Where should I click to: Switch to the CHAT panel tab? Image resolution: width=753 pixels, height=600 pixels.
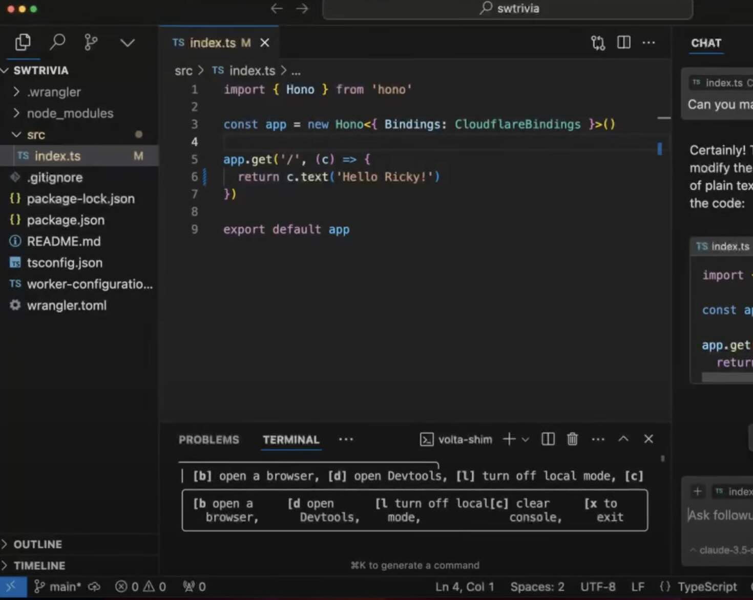point(706,44)
